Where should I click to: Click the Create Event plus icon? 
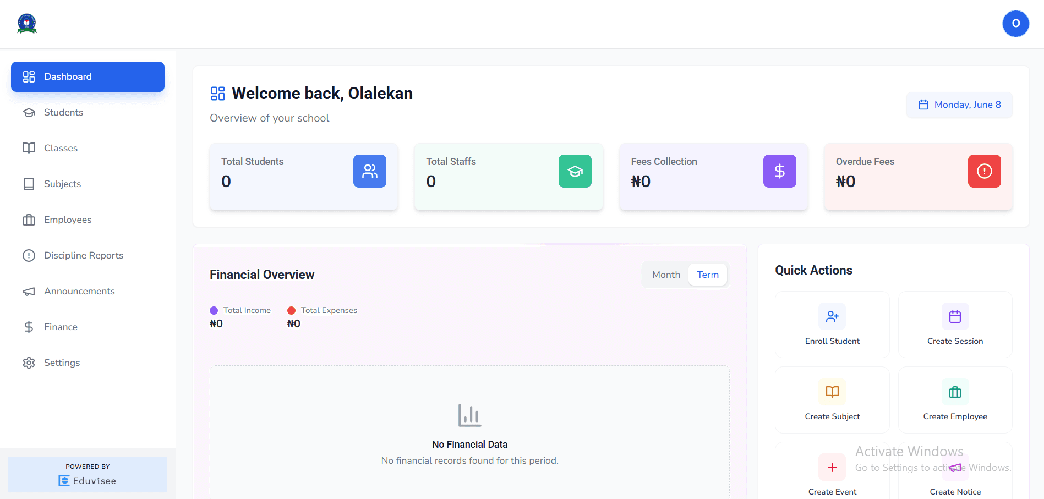click(x=832, y=467)
